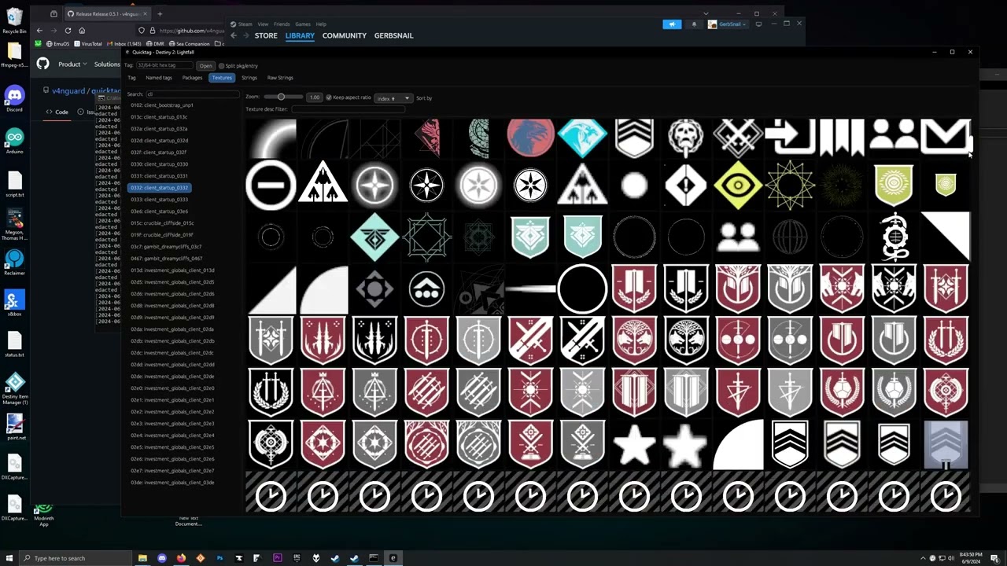Select package 013d: investment_globals_client_013d
Image resolution: width=1007 pixels, height=566 pixels.
172,270
